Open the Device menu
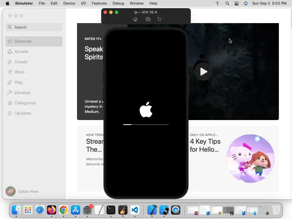The height and width of the screenshot is (219, 292). pyautogui.click(x=69, y=3)
